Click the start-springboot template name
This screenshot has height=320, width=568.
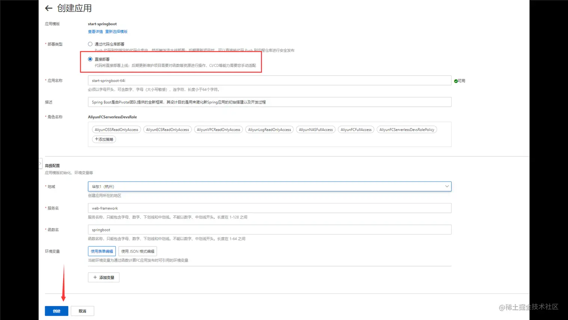102,24
